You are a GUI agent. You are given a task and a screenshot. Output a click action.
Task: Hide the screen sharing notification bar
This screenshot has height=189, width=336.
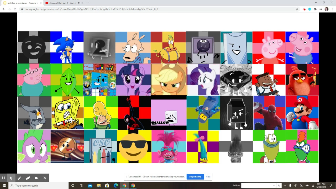point(208,177)
